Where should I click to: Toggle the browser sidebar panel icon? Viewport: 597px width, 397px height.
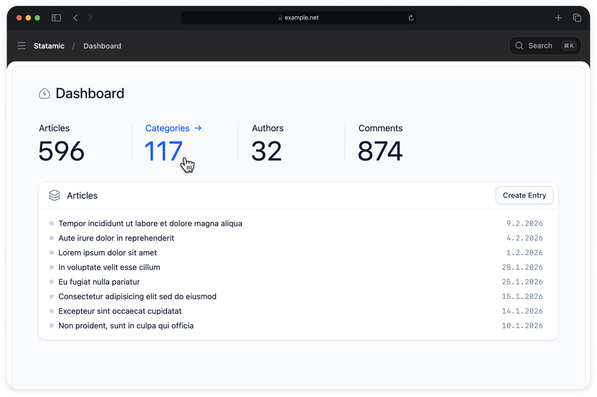[x=56, y=18]
